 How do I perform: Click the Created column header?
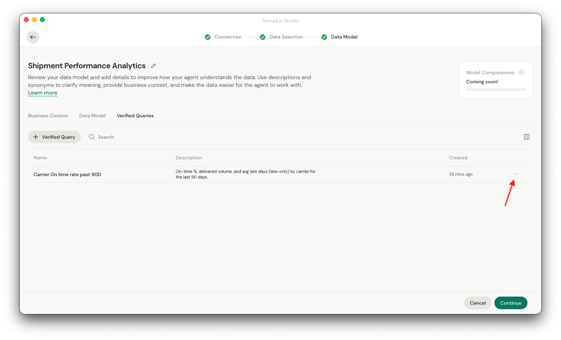[458, 158]
